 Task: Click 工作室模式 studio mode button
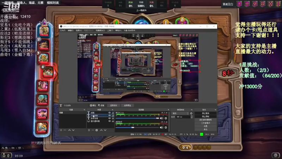point(206,123)
